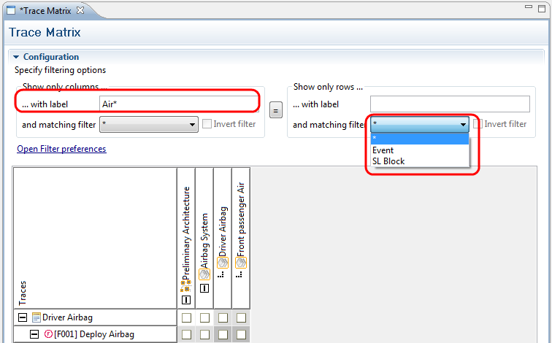Edit the columns label field containing Air*
Screen dimensions: 552x343
[x=179, y=104]
